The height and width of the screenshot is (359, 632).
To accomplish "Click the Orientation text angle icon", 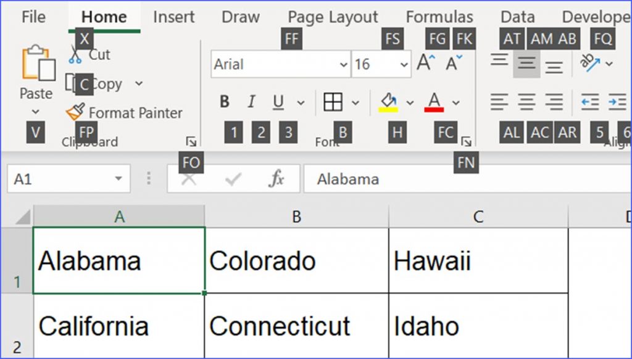I will click(590, 62).
